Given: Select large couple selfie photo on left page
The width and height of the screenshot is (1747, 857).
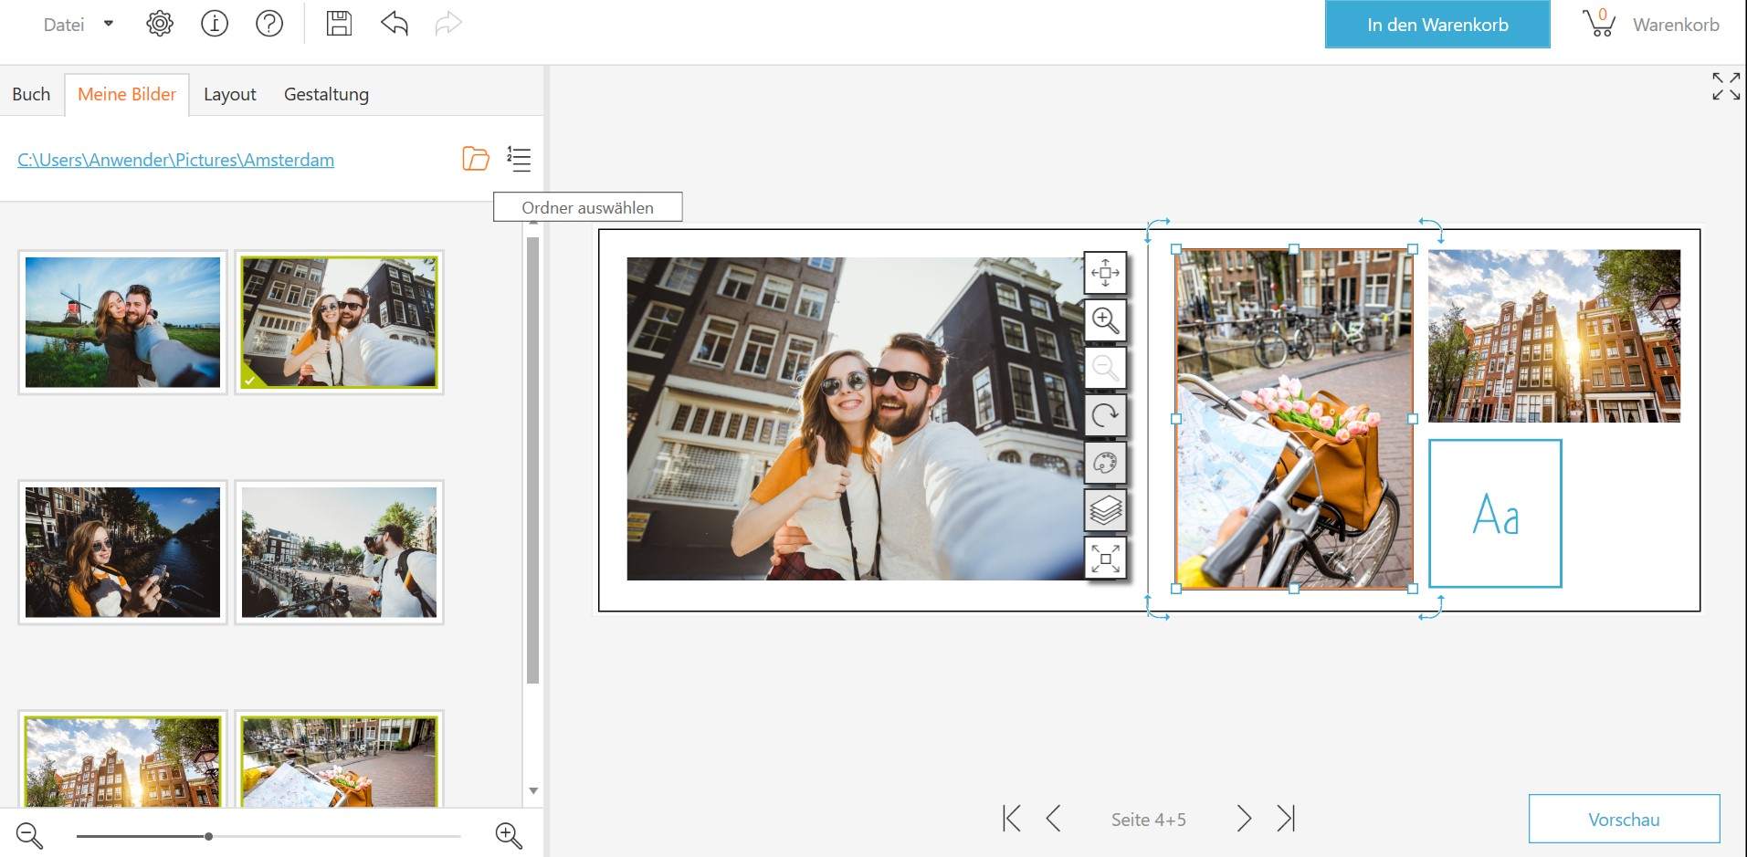Looking at the screenshot, I should click(854, 418).
